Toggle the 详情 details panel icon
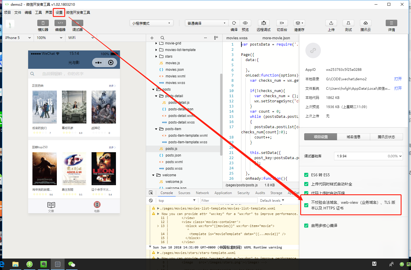411x270 pixels. click(x=391, y=23)
